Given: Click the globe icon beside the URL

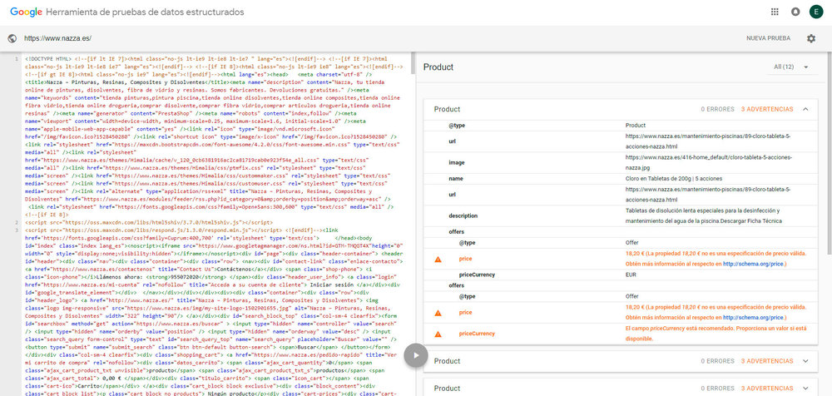Looking at the screenshot, I should point(12,38).
